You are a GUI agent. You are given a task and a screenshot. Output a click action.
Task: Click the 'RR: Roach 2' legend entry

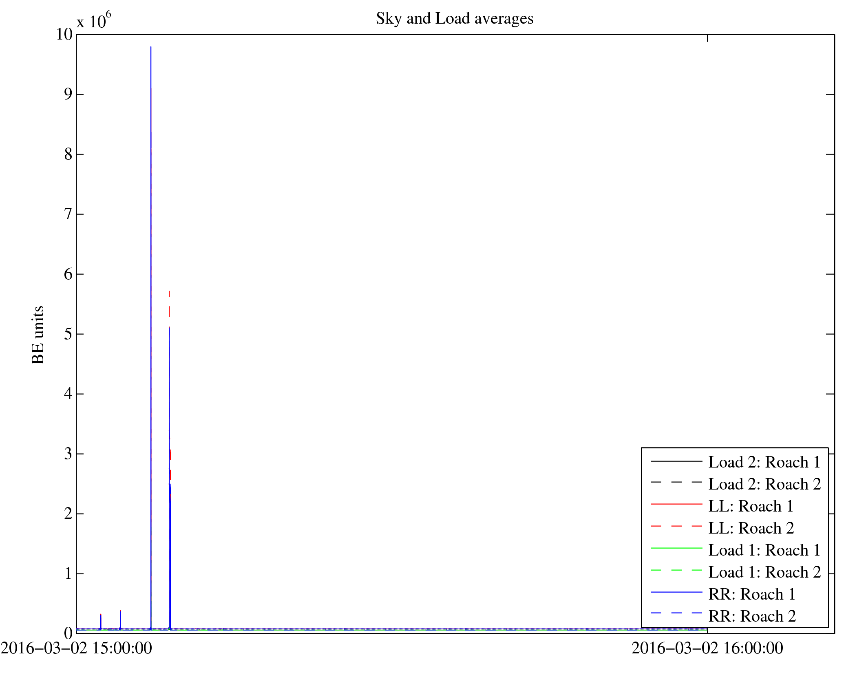coord(752,616)
